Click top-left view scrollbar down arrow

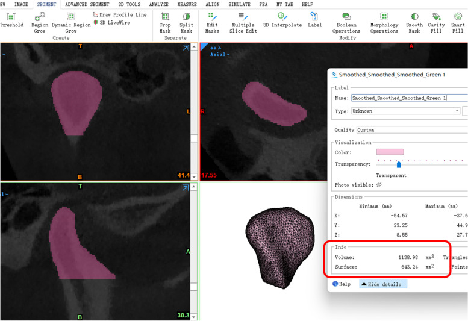pos(194,177)
